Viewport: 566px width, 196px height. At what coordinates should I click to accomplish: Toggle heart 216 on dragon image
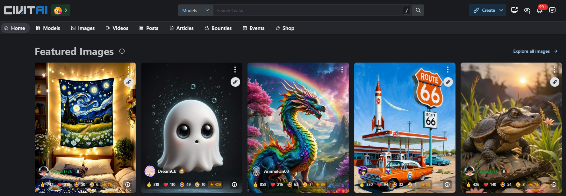[x=276, y=185]
